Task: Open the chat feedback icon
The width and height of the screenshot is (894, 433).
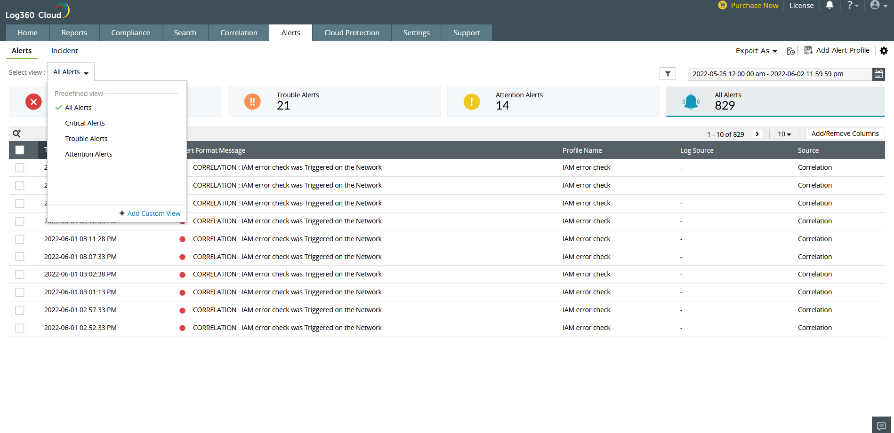Action: [x=881, y=425]
